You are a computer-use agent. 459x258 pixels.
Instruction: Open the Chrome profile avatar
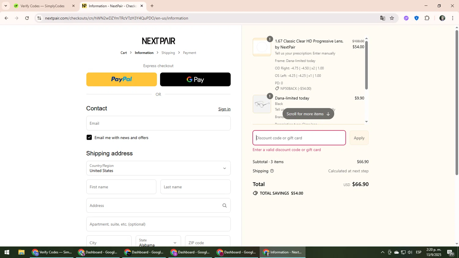point(442,18)
